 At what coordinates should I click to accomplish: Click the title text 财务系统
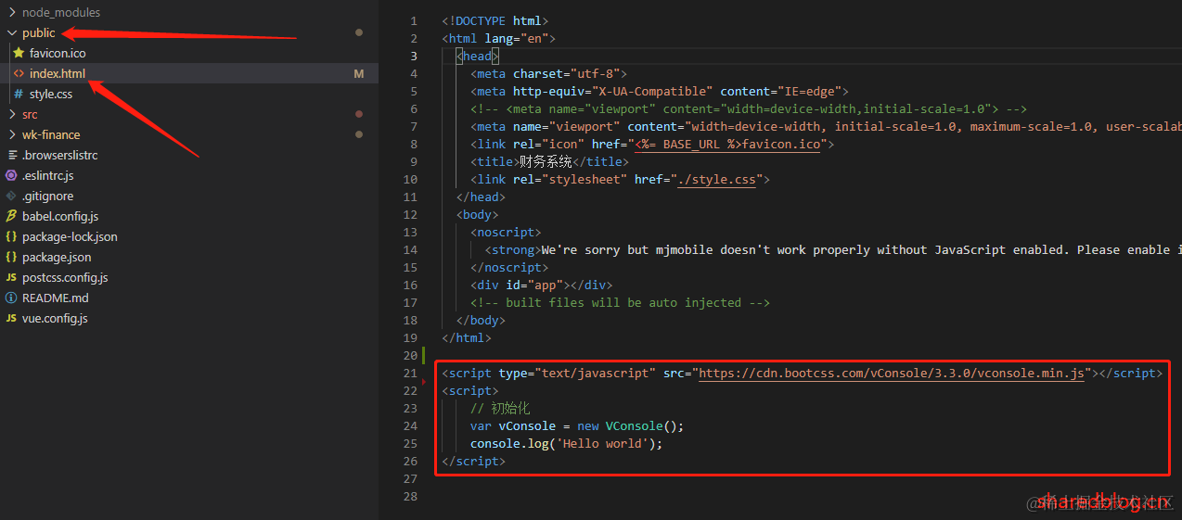pos(546,162)
